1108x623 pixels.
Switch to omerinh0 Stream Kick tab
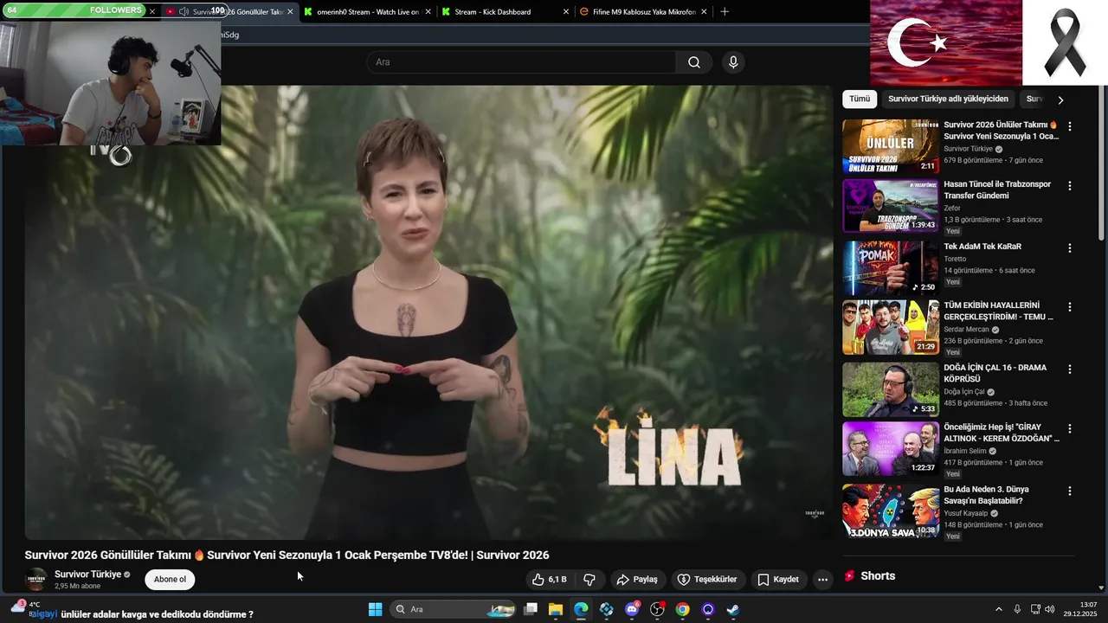click(367, 12)
